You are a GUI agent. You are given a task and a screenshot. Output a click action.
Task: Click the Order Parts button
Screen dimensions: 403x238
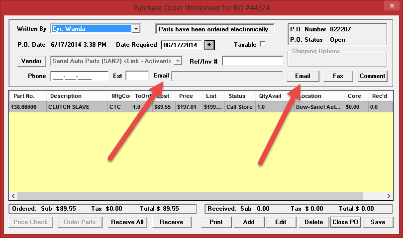point(80,222)
